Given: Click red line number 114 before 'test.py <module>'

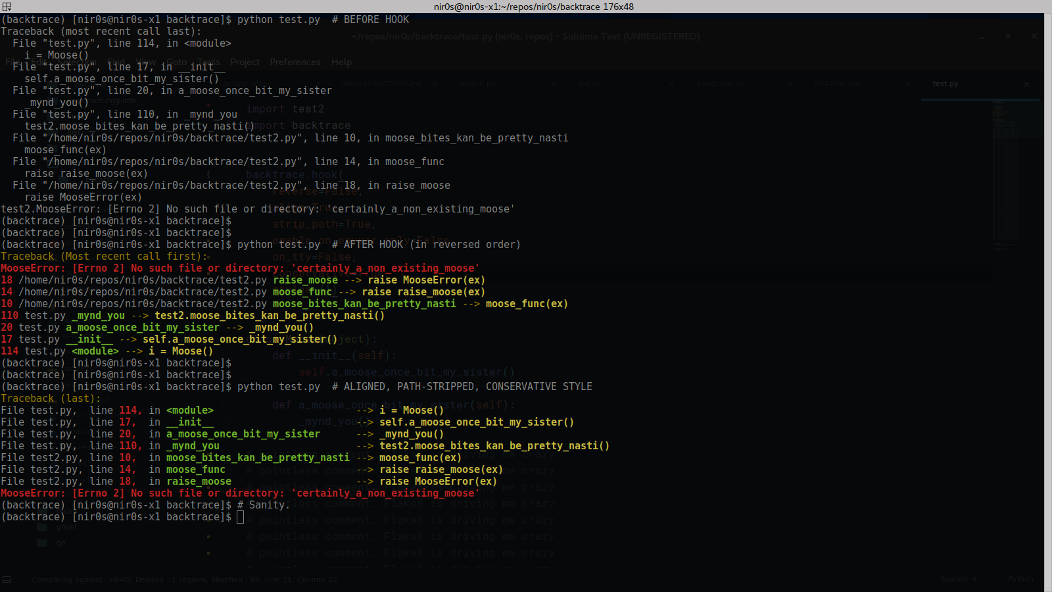Looking at the screenshot, I should (x=9, y=351).
